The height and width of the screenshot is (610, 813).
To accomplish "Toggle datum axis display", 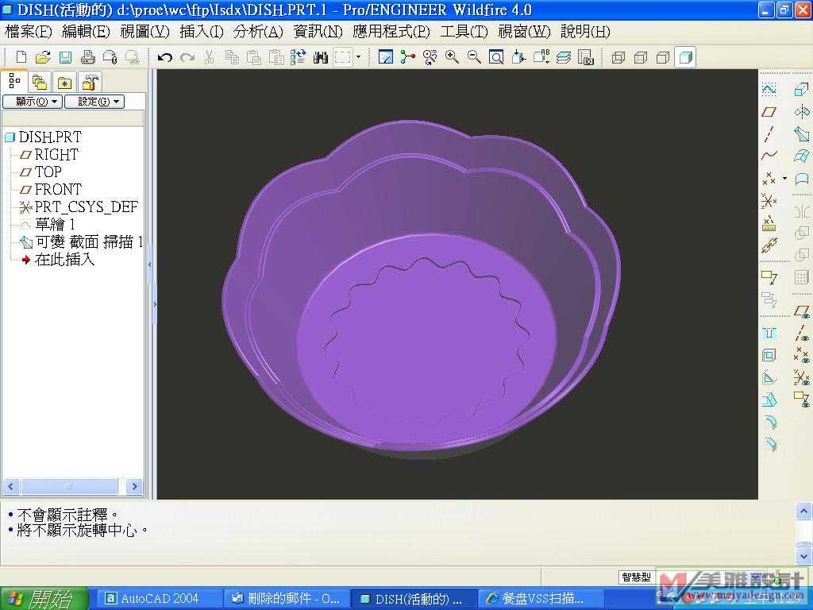I will point(802,333).
